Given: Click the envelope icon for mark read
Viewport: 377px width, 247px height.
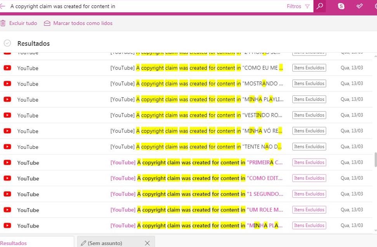Looking at the screenshot, I should [47, 23].
